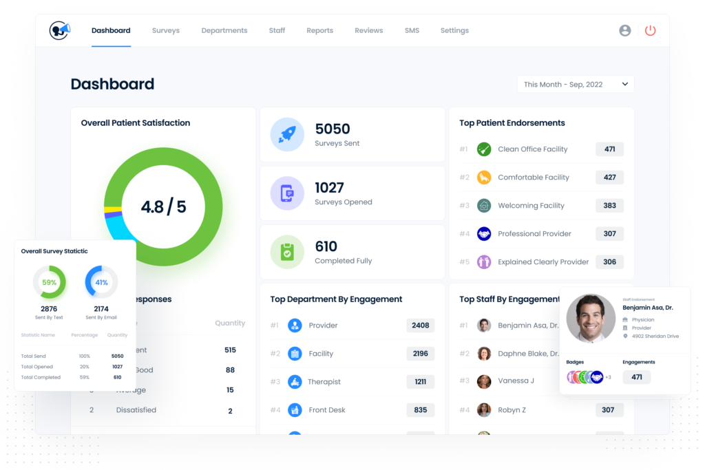Click the Therapist department icon
The width and height of the screenshot is (705, 470).
(296, 381)
